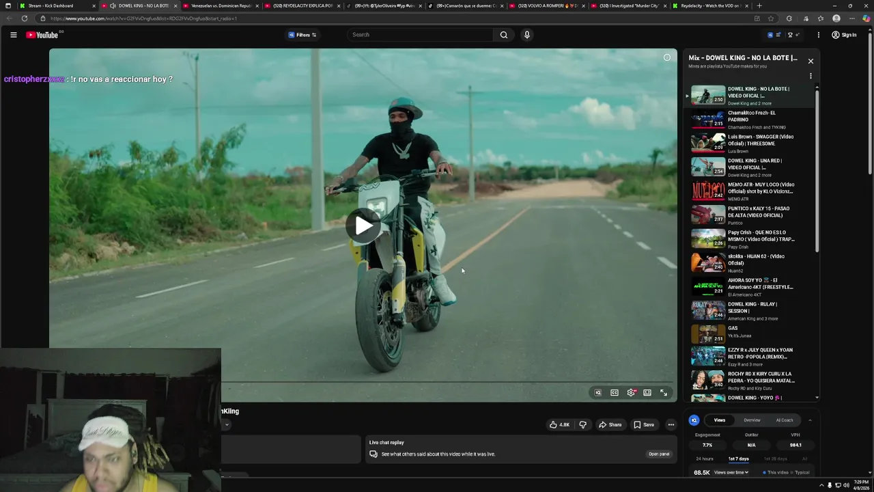Open the Filters button beside search

tap(302, 35)
